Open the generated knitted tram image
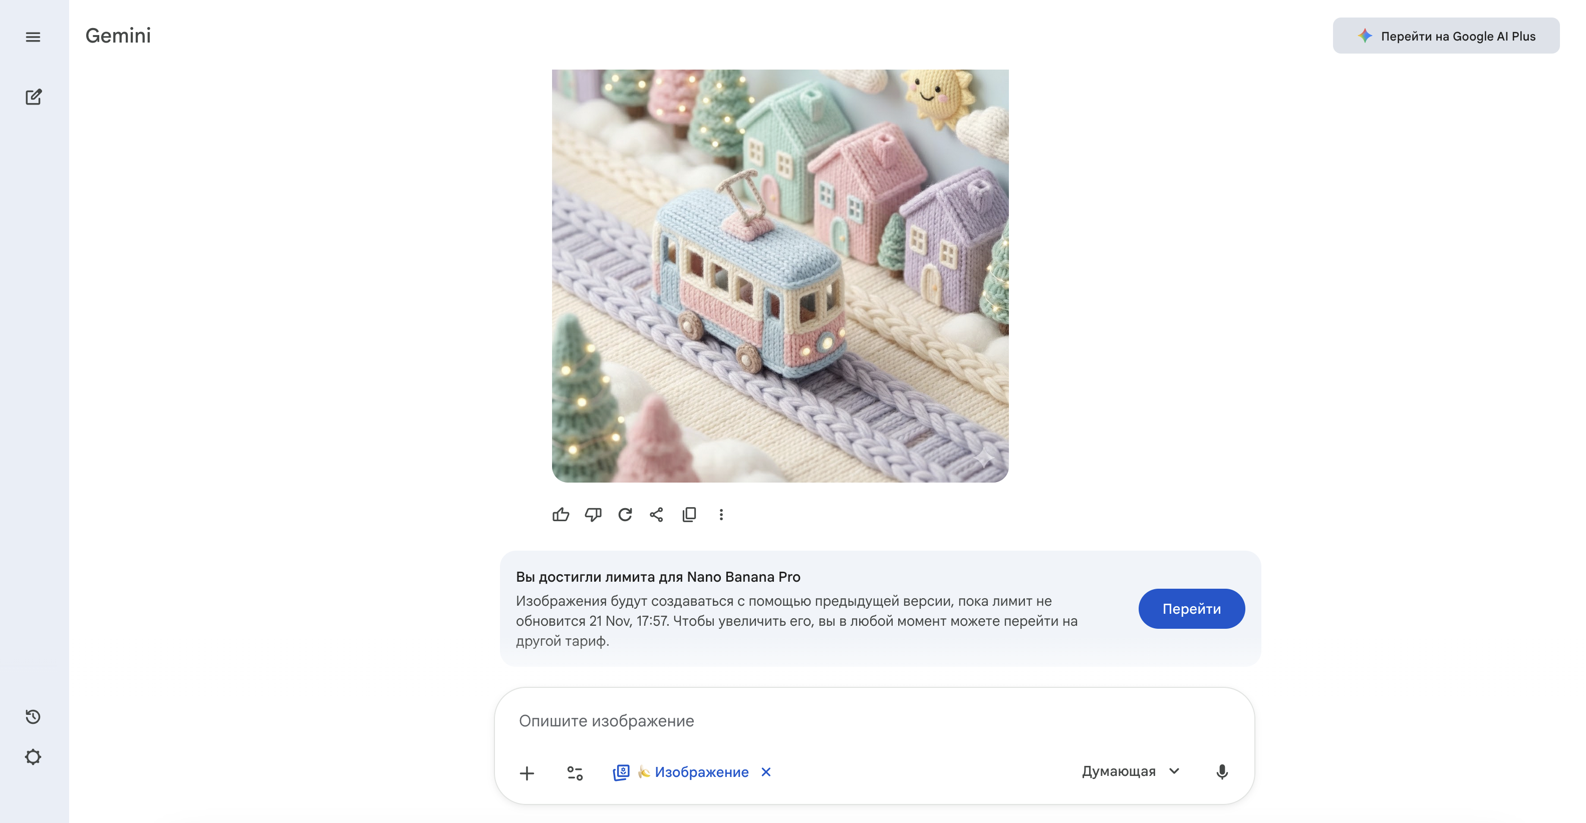Image resolution: width=1586 pixels, height=823 pixels. (779, 275)
